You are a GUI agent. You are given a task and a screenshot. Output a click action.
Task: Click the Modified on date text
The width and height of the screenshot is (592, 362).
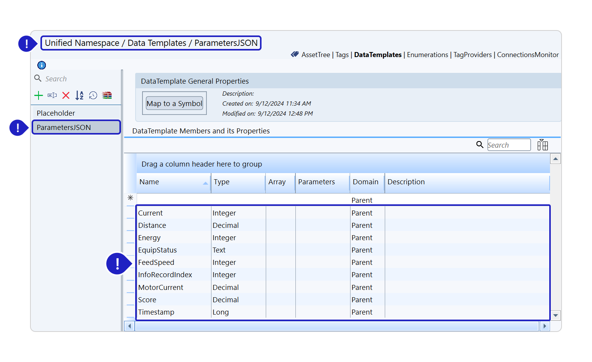point(267,114)
